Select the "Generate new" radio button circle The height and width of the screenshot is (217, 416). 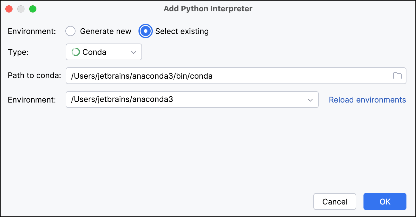(x=70, y=31)
